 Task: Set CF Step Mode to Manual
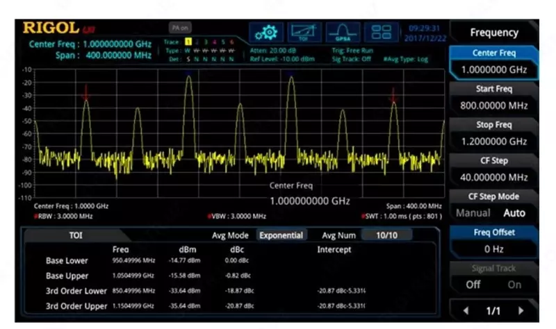click(473, 213)
